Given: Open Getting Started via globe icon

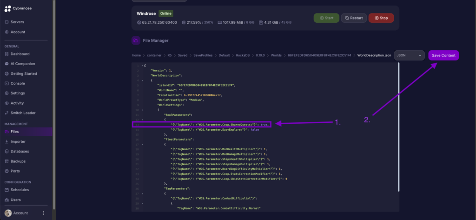Looking at the screenshot, I should tap(7, 73).
